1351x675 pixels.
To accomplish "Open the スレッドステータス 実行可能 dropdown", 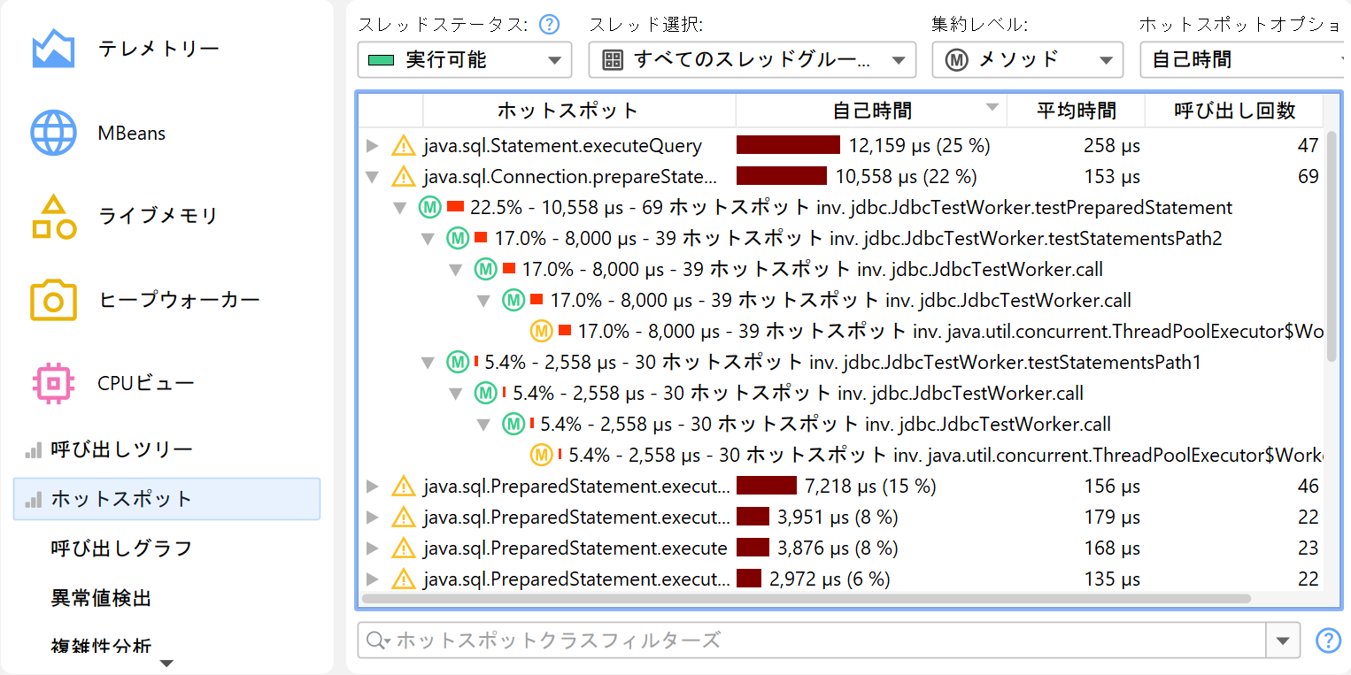I will 464,60.
